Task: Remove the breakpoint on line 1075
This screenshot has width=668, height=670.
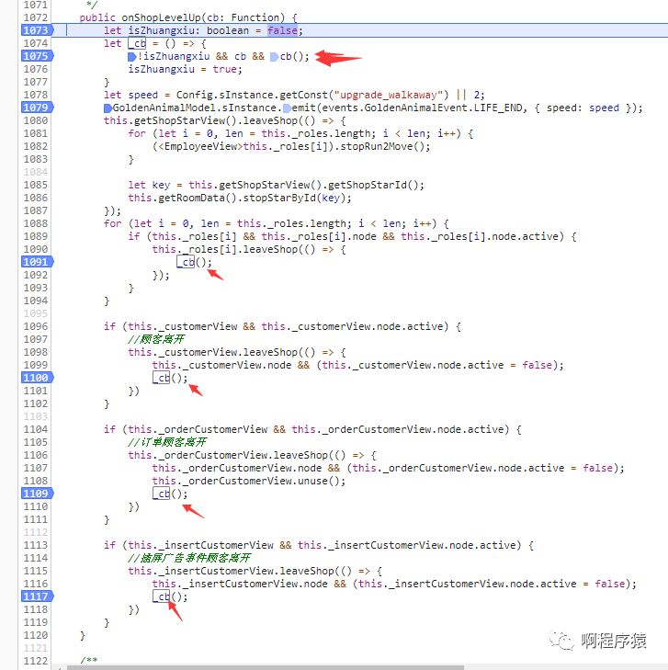Action: [x=37, y=56]
